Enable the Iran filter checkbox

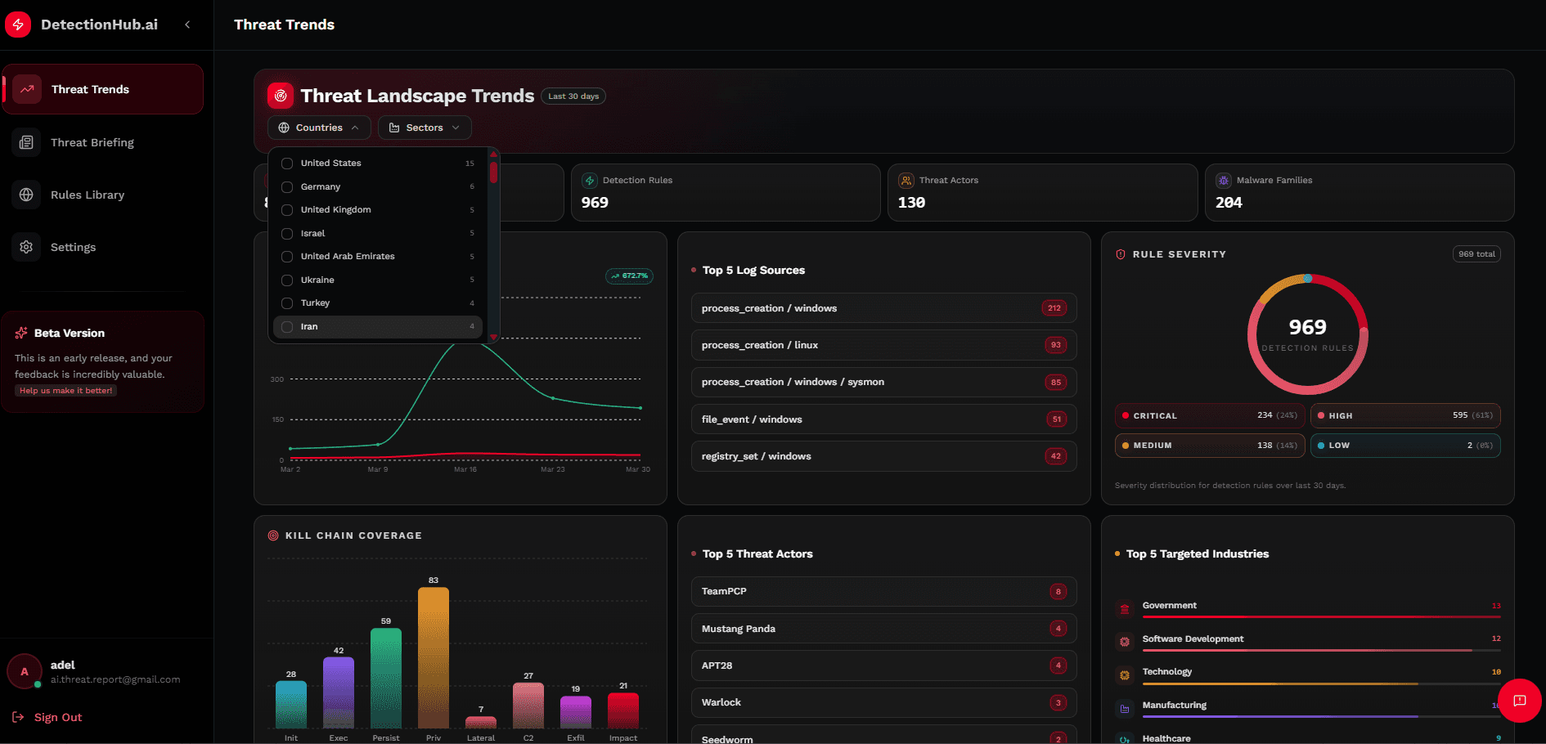[286, 326]
